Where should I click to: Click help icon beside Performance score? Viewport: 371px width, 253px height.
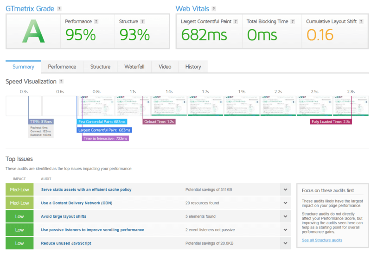[96, 21]
